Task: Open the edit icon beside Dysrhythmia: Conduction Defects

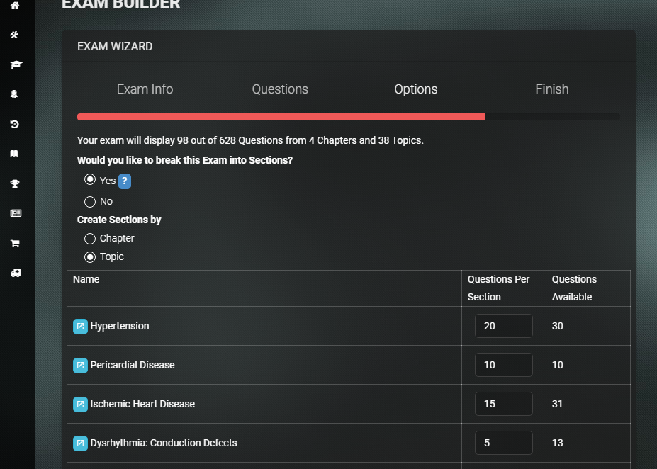Action: 81,443
